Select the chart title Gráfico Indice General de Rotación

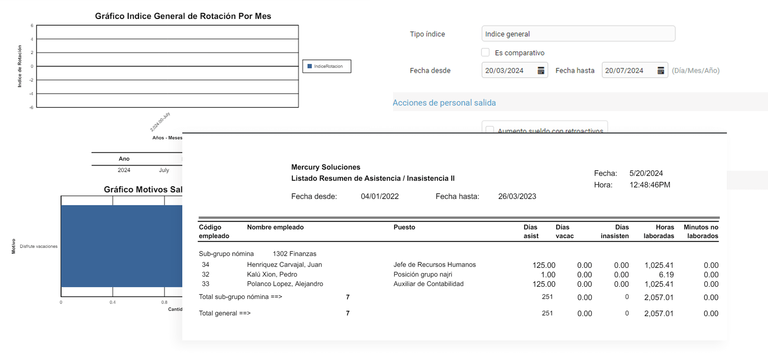(x=183, y=16)
